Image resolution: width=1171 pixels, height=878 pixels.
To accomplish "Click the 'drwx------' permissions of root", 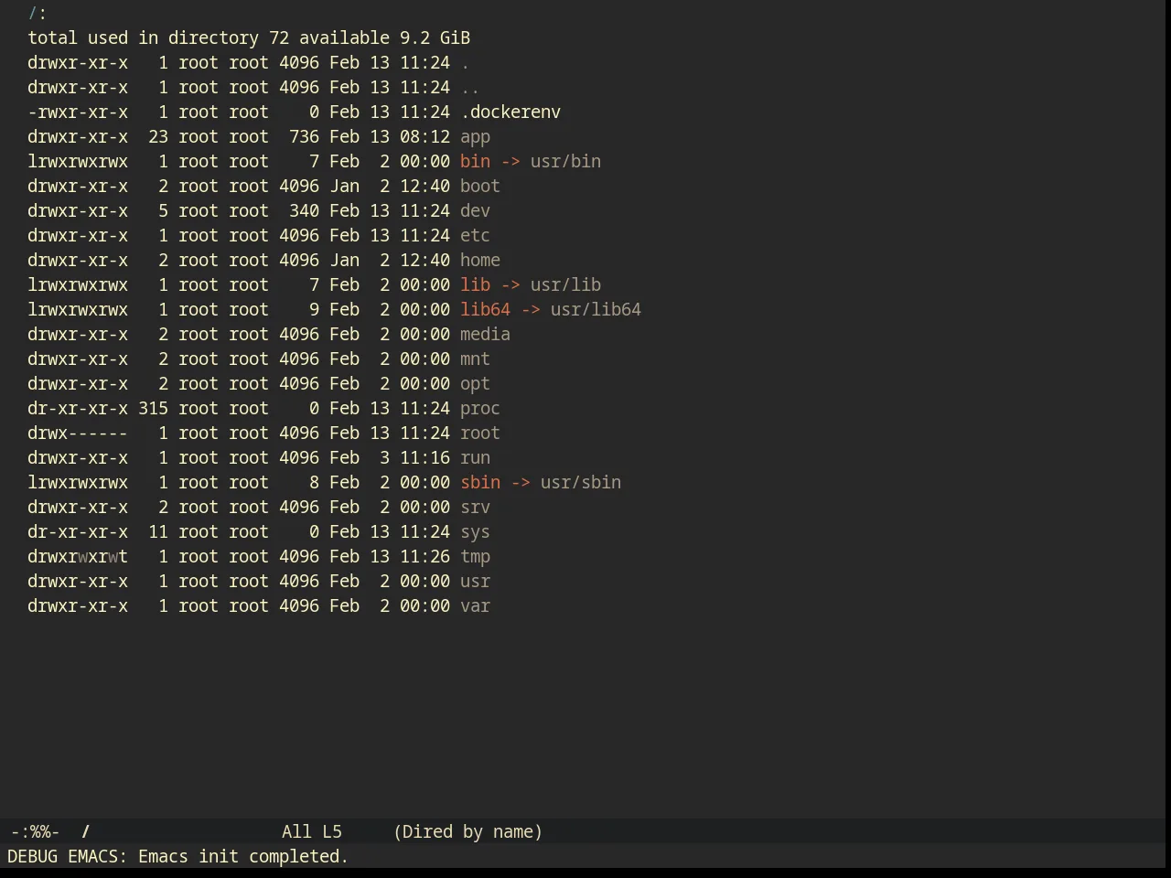I will (78, 434).
